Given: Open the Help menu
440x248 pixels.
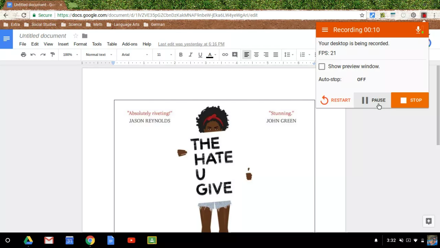Looking at the screenshot, I should point(147,44).
